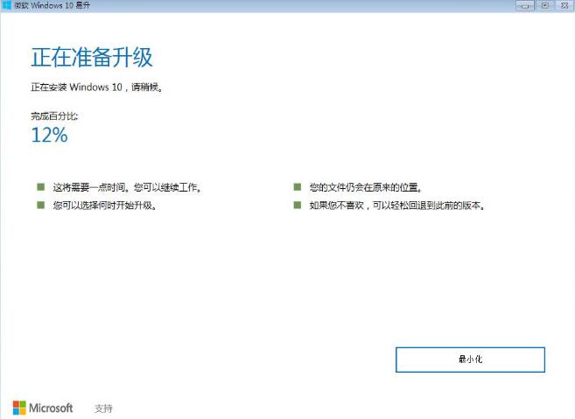Open the 支持 link
Screen dimensions: 575x419
pos(103,408)
